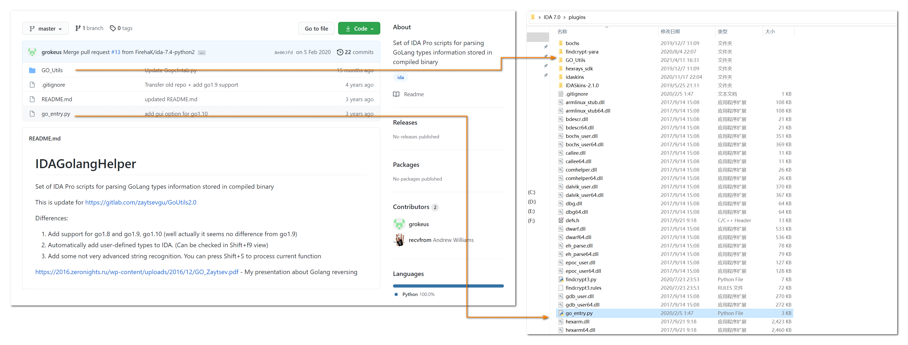Select the (C:) drive in sidebar
This screenshot has width=908, height=345.
coord(532,192)
